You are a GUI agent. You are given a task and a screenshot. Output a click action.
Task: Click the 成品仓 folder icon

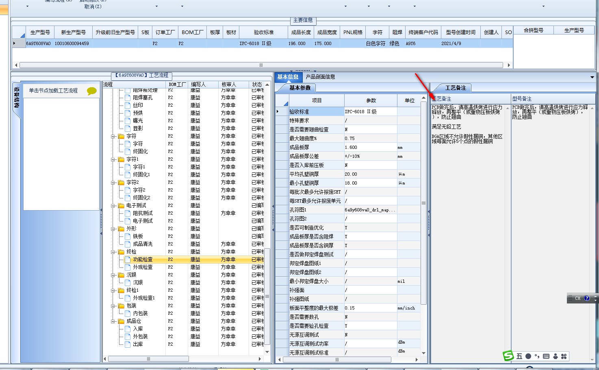click(x=121, y=321)
